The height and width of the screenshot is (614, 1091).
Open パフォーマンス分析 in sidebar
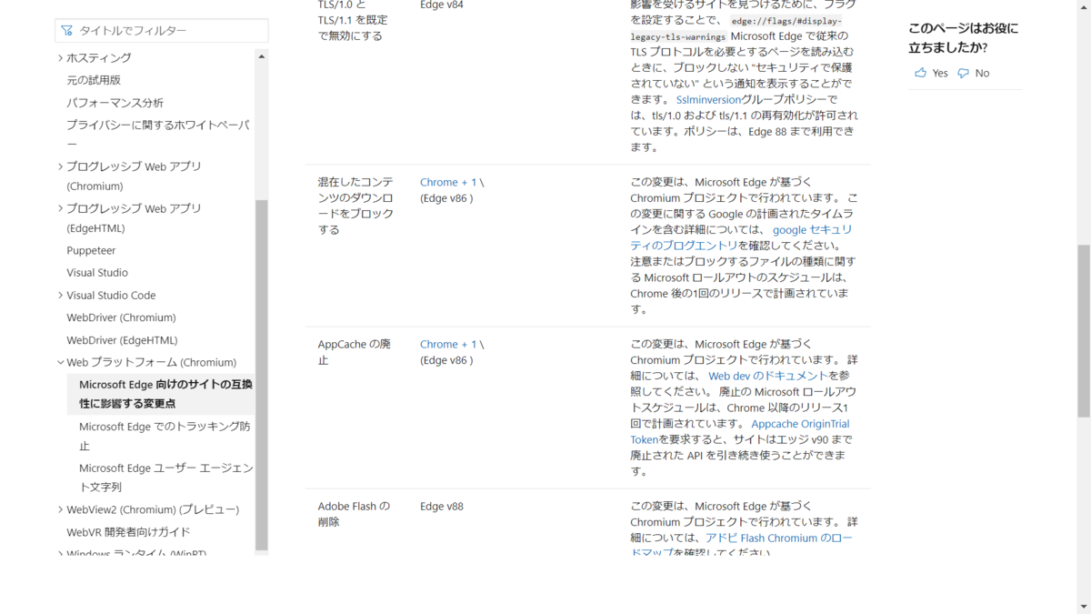pyautogui.click(x=115, y=103)
